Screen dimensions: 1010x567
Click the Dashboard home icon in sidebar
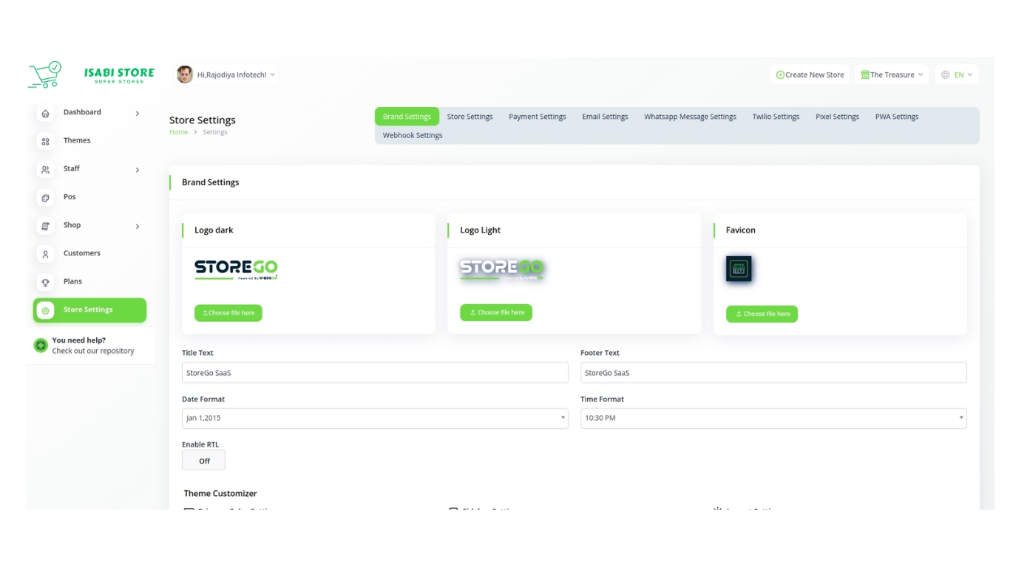click(45, 113)
